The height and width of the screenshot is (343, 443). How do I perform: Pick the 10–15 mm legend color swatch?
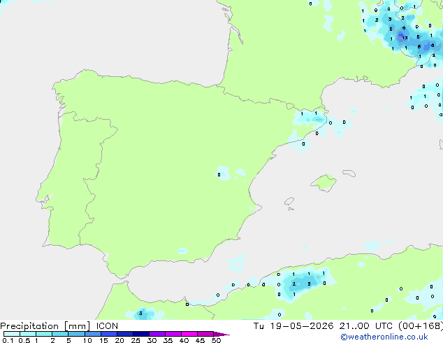click(x=92, y=334)
